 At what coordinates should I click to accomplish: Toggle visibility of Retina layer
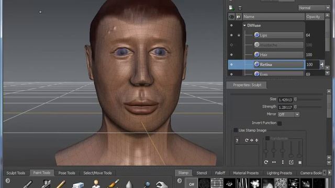click(231, 64)
